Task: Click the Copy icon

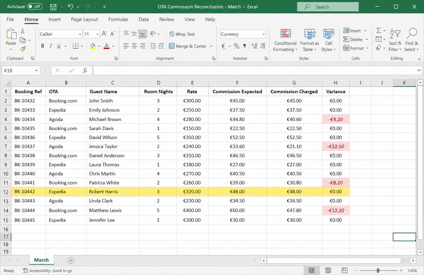Action: (23, 40)
